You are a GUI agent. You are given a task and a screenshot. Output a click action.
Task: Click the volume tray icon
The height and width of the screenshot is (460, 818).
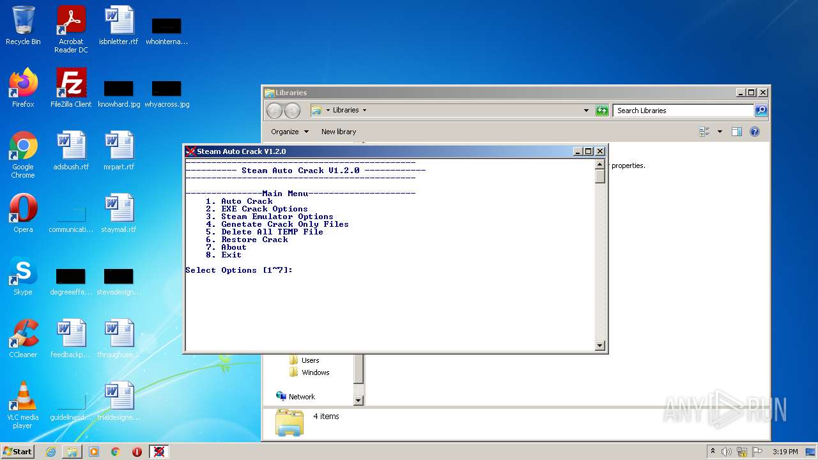pyautogui.click(x=727, y=452)
